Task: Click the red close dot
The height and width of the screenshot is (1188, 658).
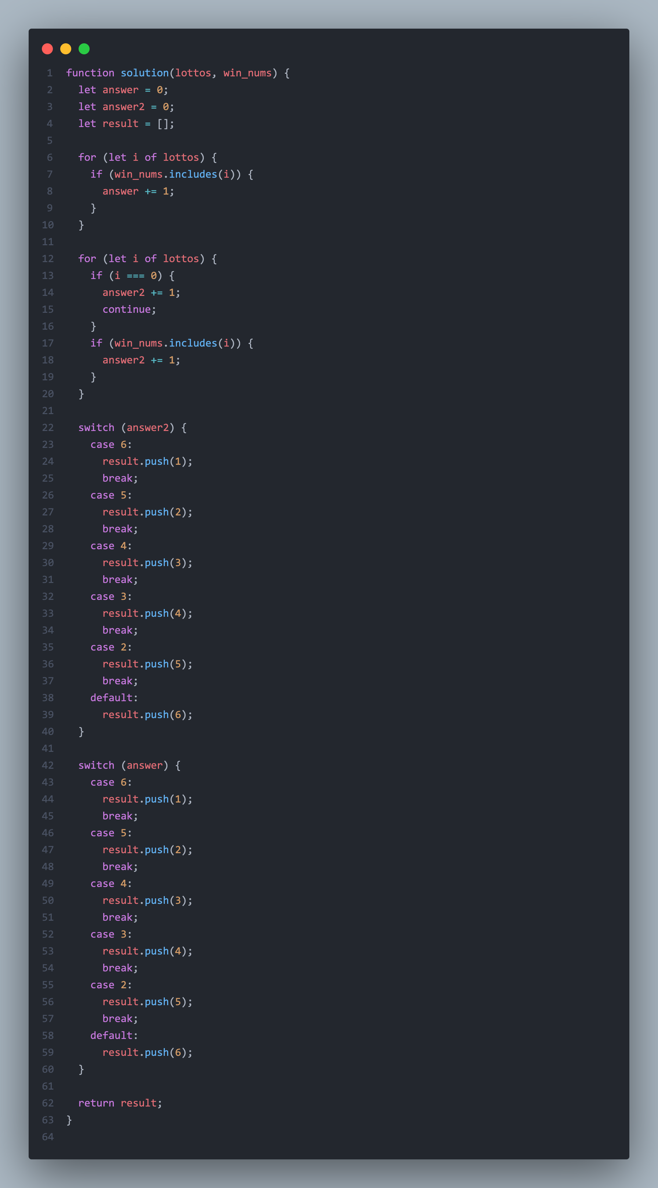Action: (47, 49)
